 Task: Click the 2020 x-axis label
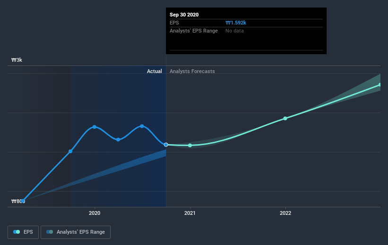95,213
